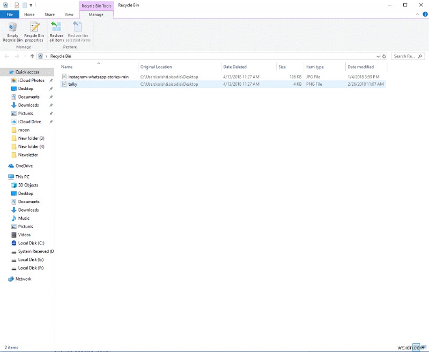Image resolution: width=429 pixels, height=352 pixels.
Task: Open the File menu
Action: coord(9,14)
